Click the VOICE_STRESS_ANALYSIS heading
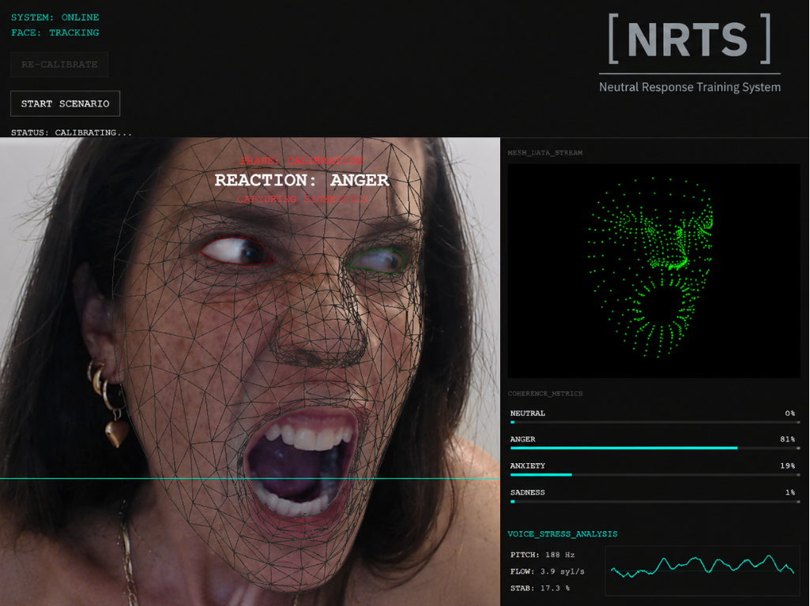The height and width of the screenshot is (606, 810). [562, 533]
